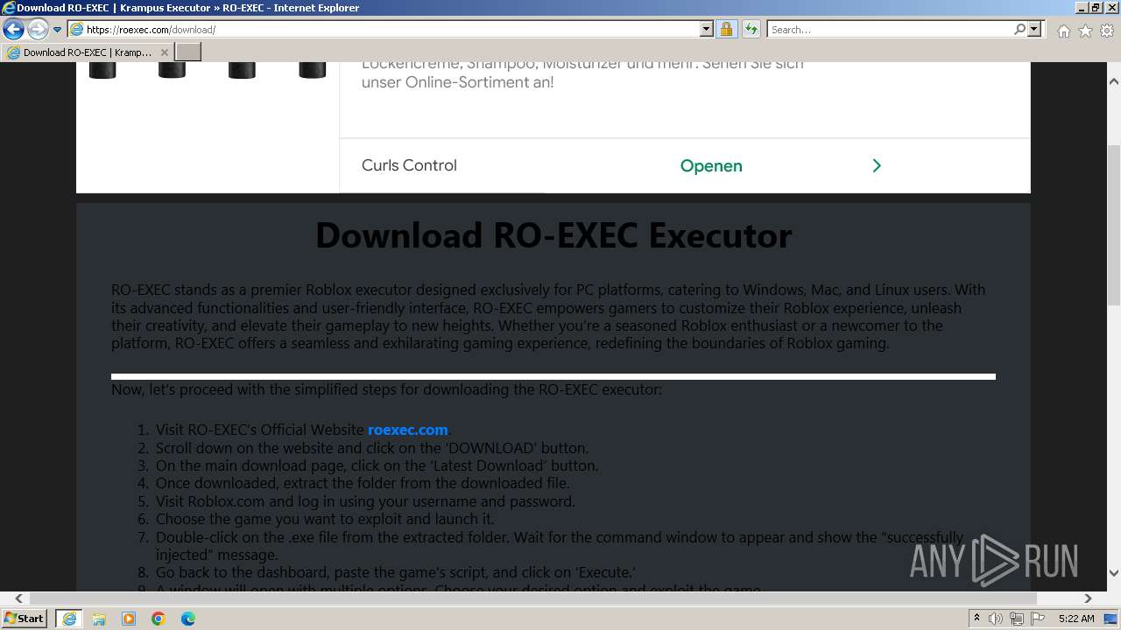This screenshot has height=630, width=1121.
Task: Click the Curls Control ad title
Action: point(409,165)
